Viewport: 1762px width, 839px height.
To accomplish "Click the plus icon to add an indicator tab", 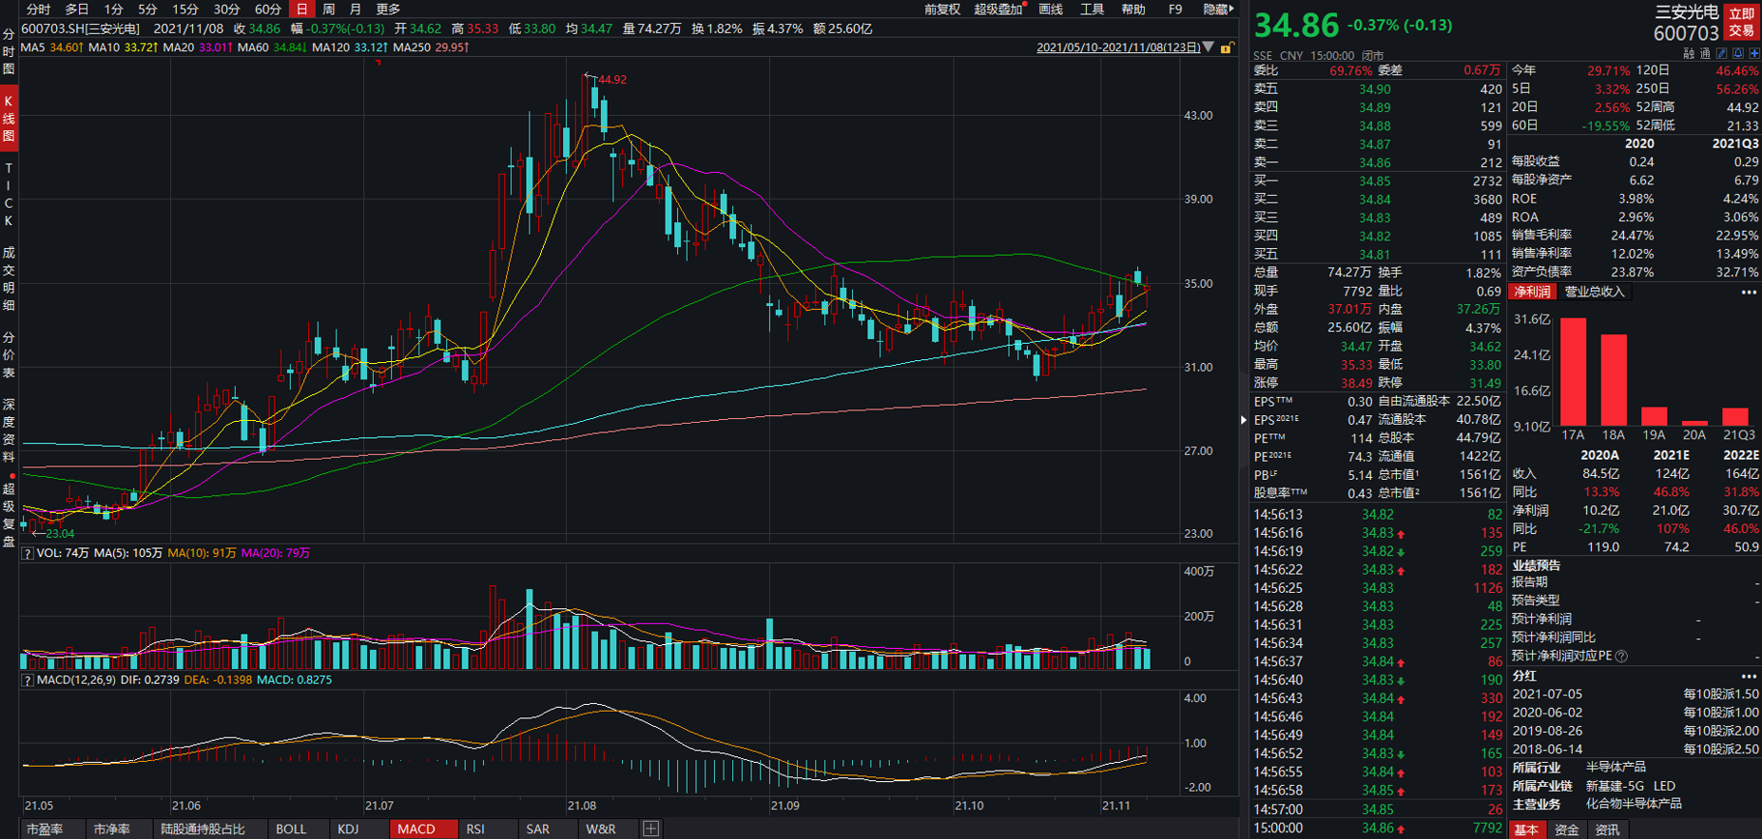I will pyautogui.click(x=650, y=829).
